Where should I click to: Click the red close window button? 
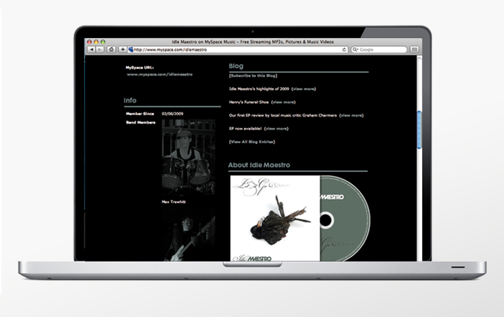click(89, 42)
